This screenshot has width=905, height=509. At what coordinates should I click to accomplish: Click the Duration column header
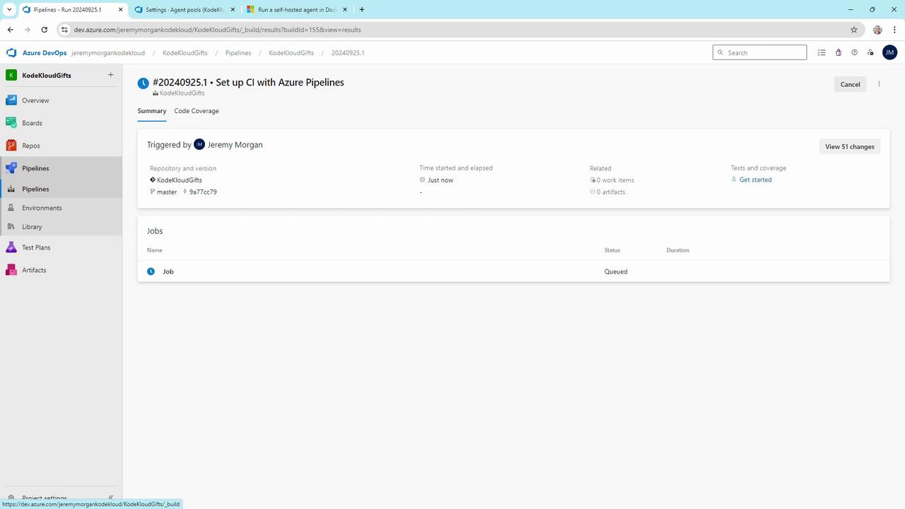pos(677,250)
